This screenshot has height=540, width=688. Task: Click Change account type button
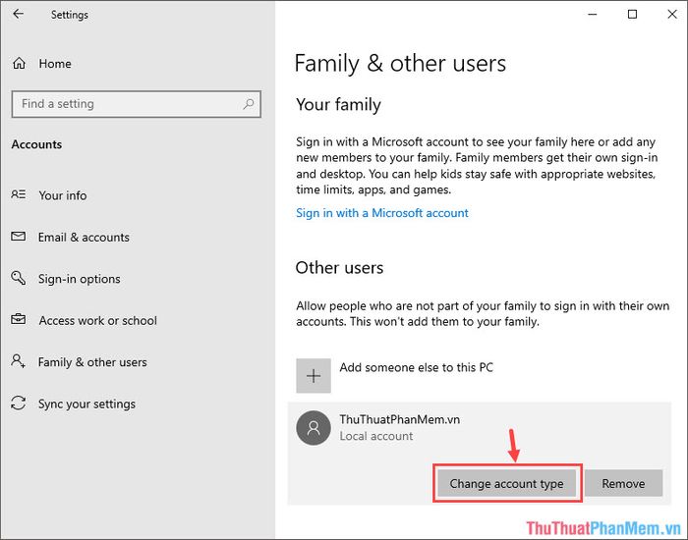tap(507, 483)
